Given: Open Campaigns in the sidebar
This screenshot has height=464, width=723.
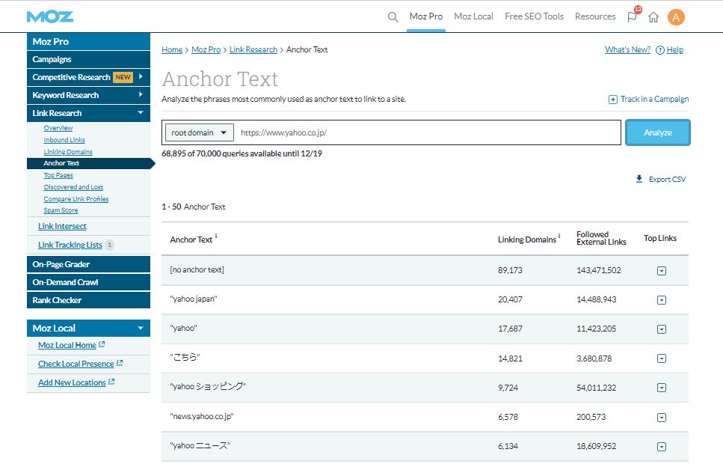Looking at the screenshot, I should pos(88,59).
